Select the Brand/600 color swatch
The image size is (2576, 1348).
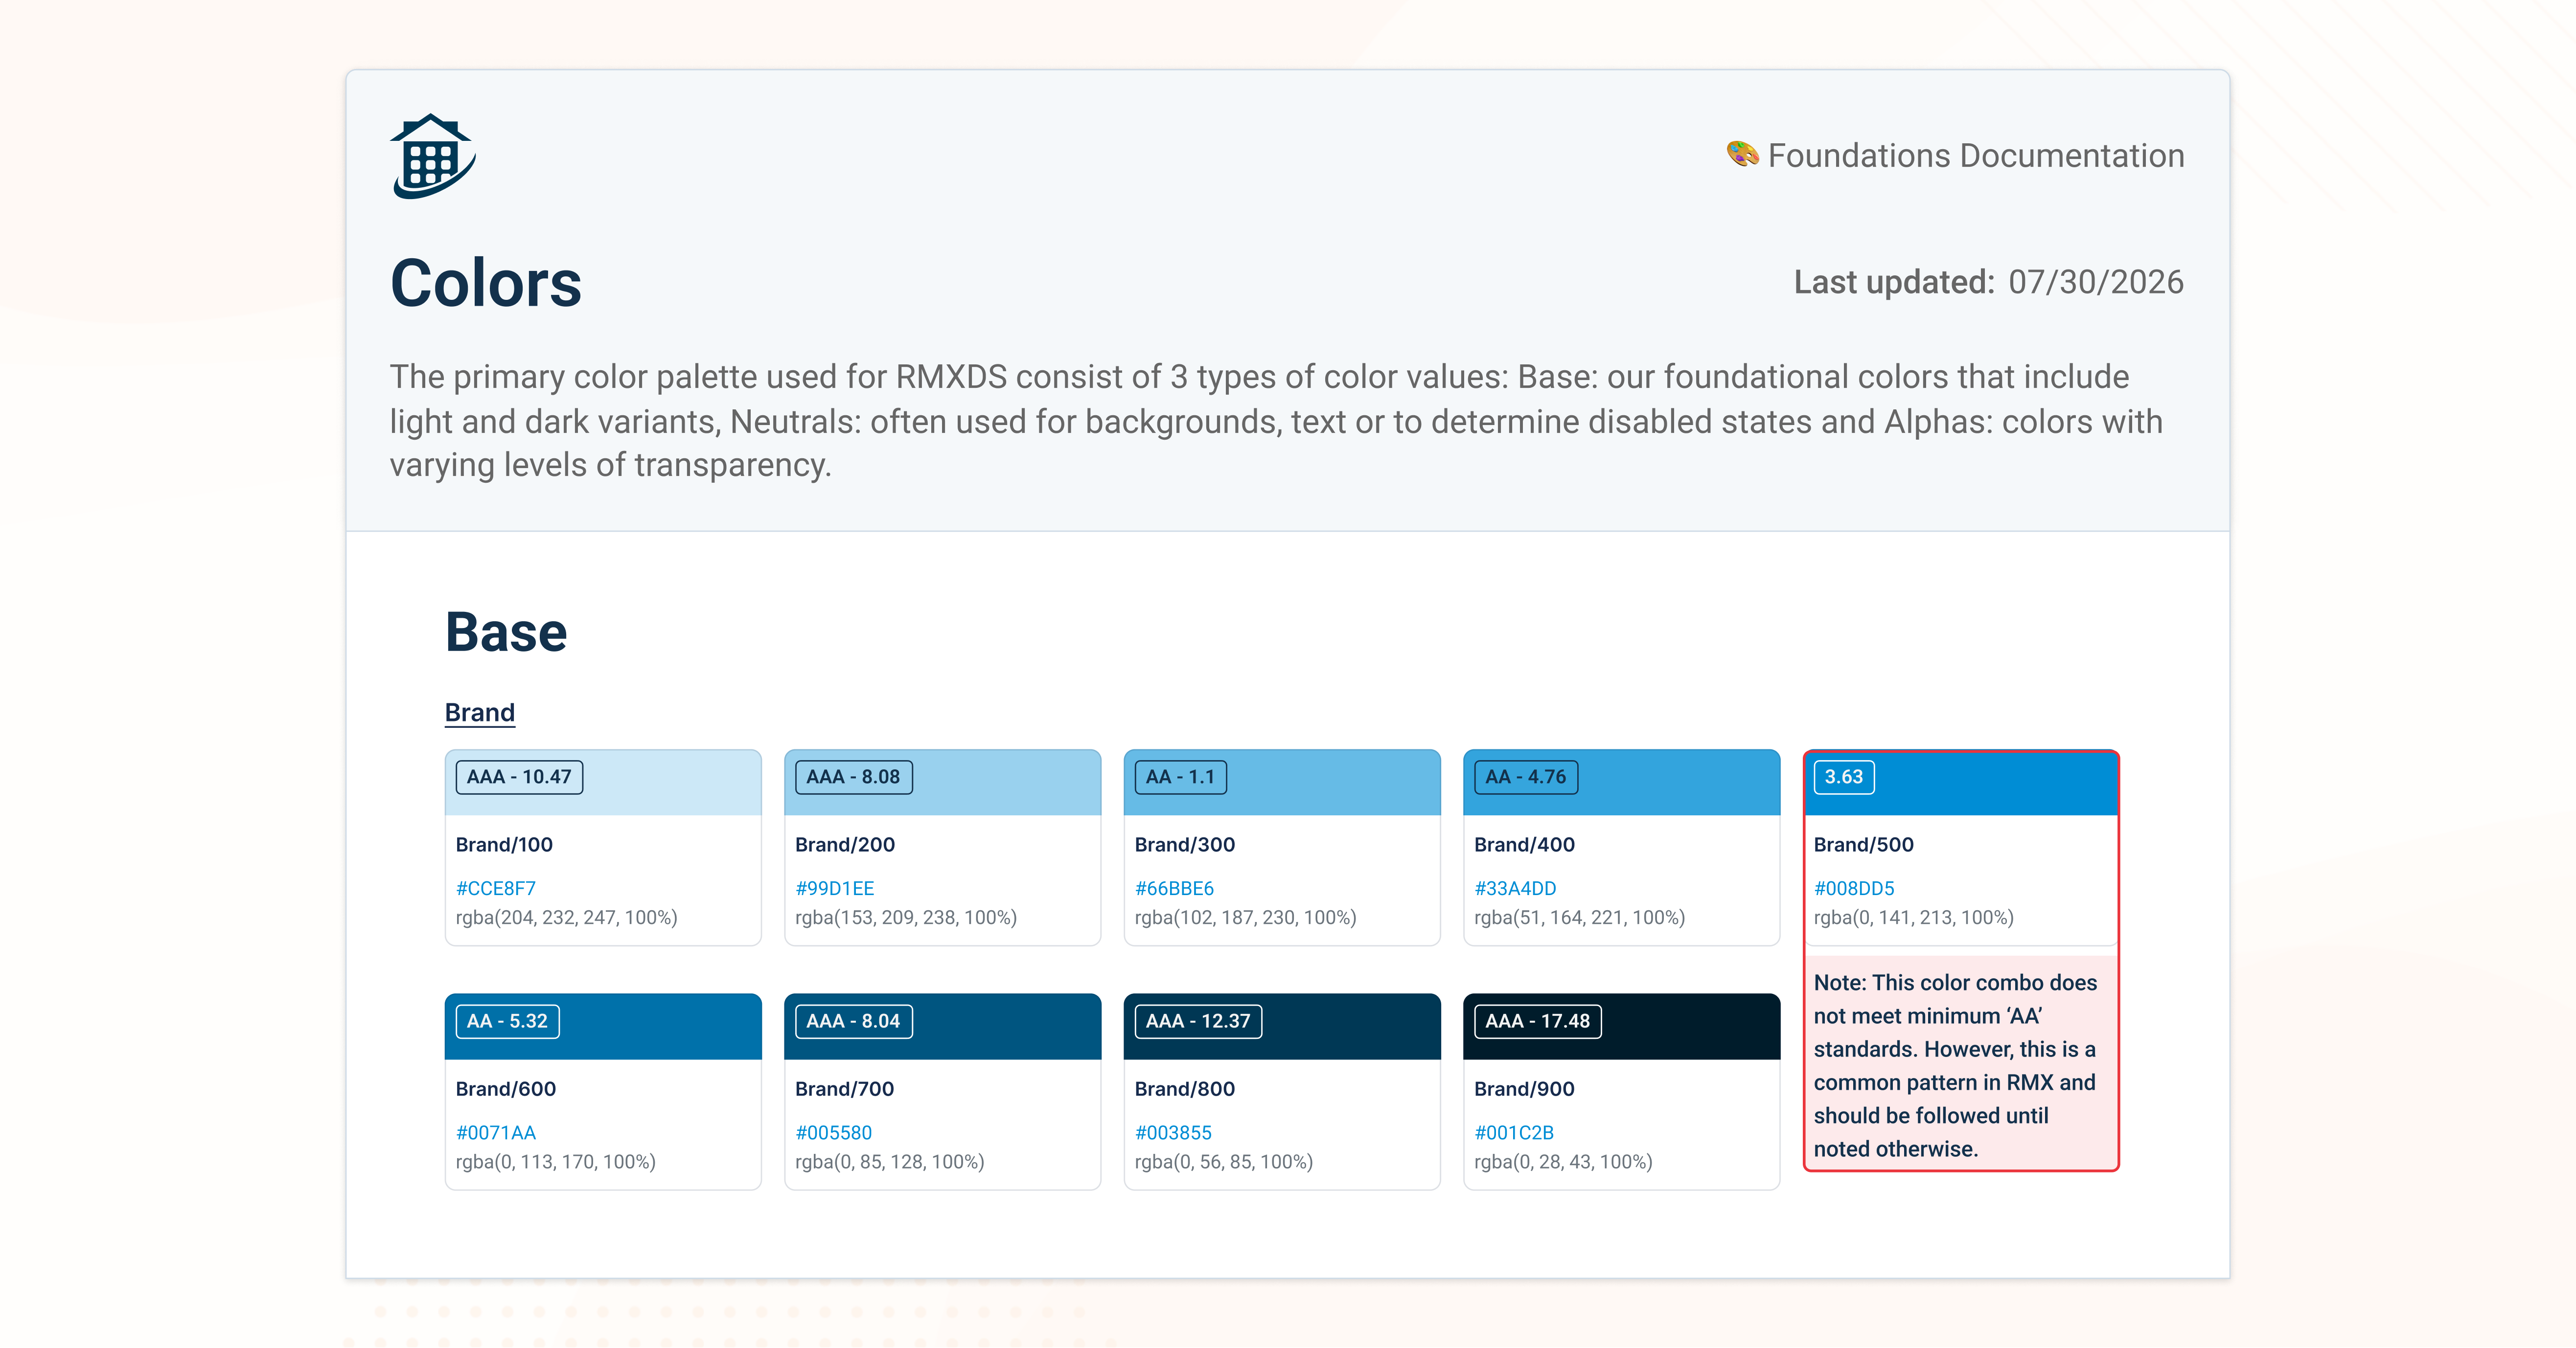point(603,1026)
